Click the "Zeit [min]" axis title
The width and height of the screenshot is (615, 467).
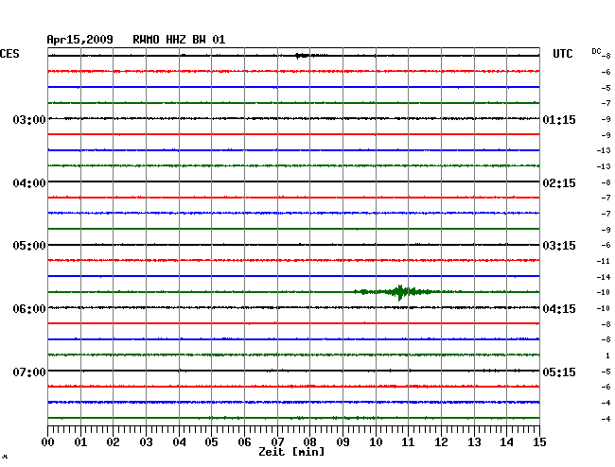point(291,452)
